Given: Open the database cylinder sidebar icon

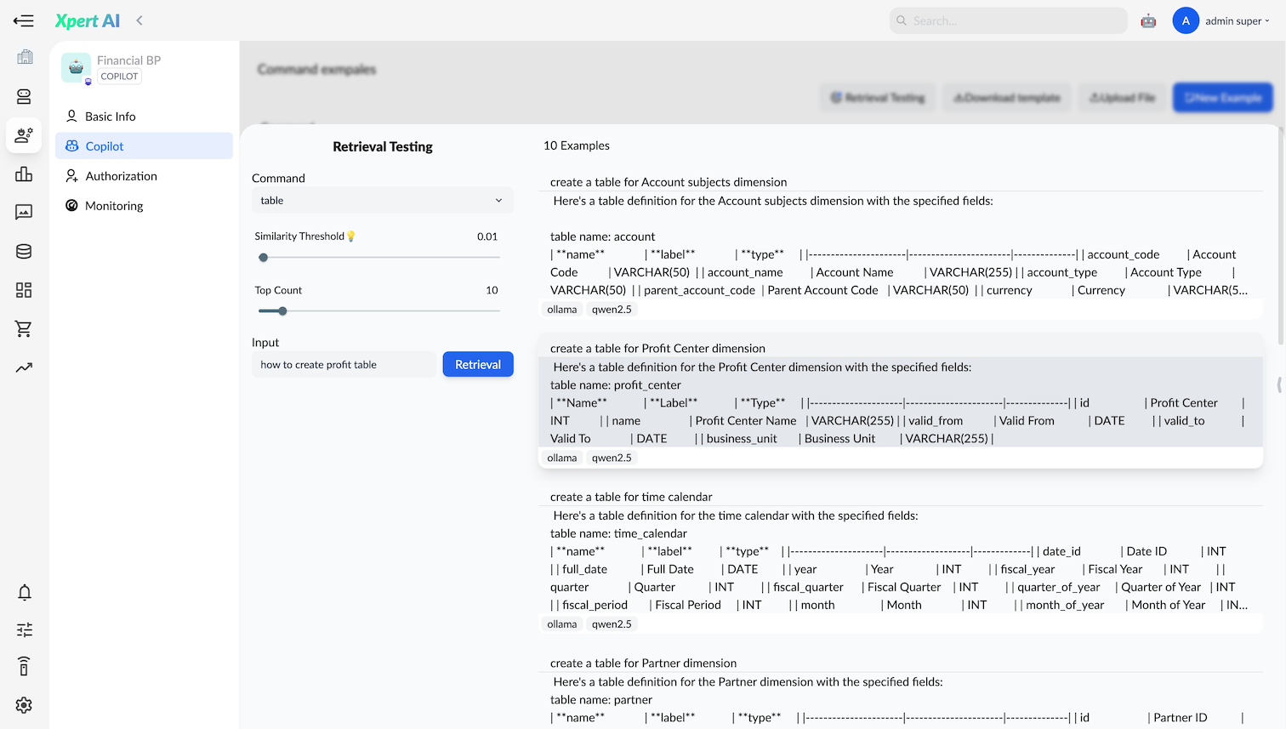Looking at the screenshot, I should (x=24, y=251).
